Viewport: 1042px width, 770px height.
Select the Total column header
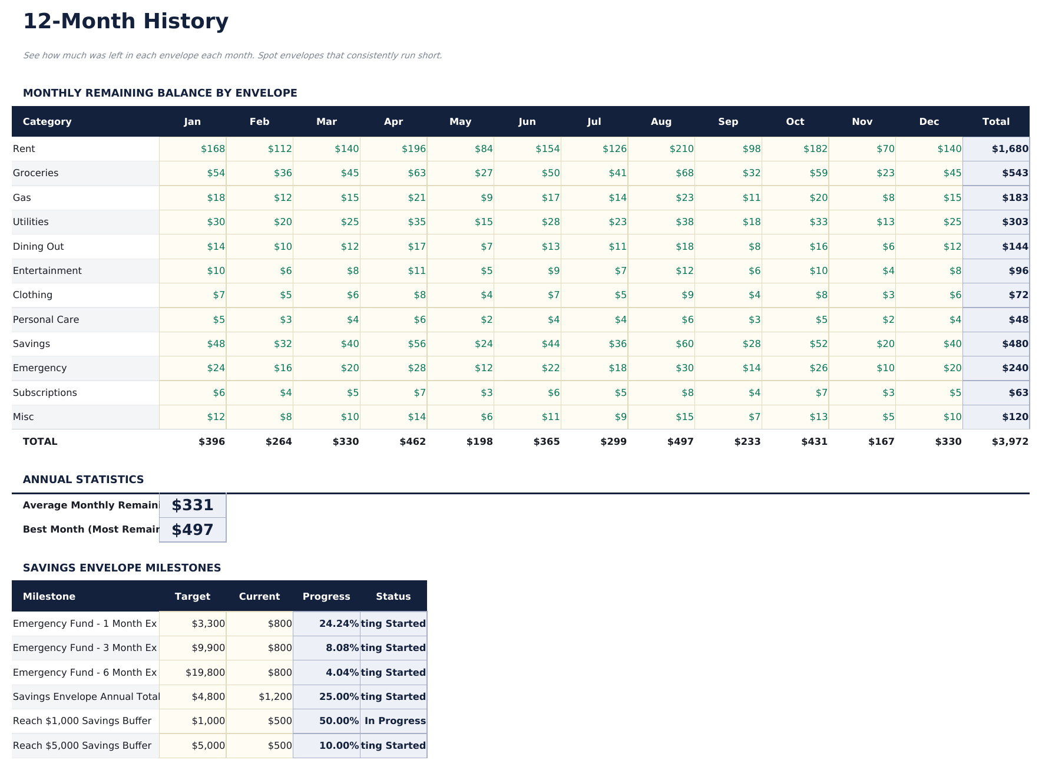[996, 121]
